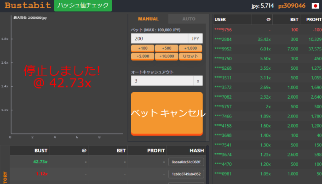Cancel the bet with ベット キャンセル
This screenshot has height=184, width=322.
click(167, 113)
